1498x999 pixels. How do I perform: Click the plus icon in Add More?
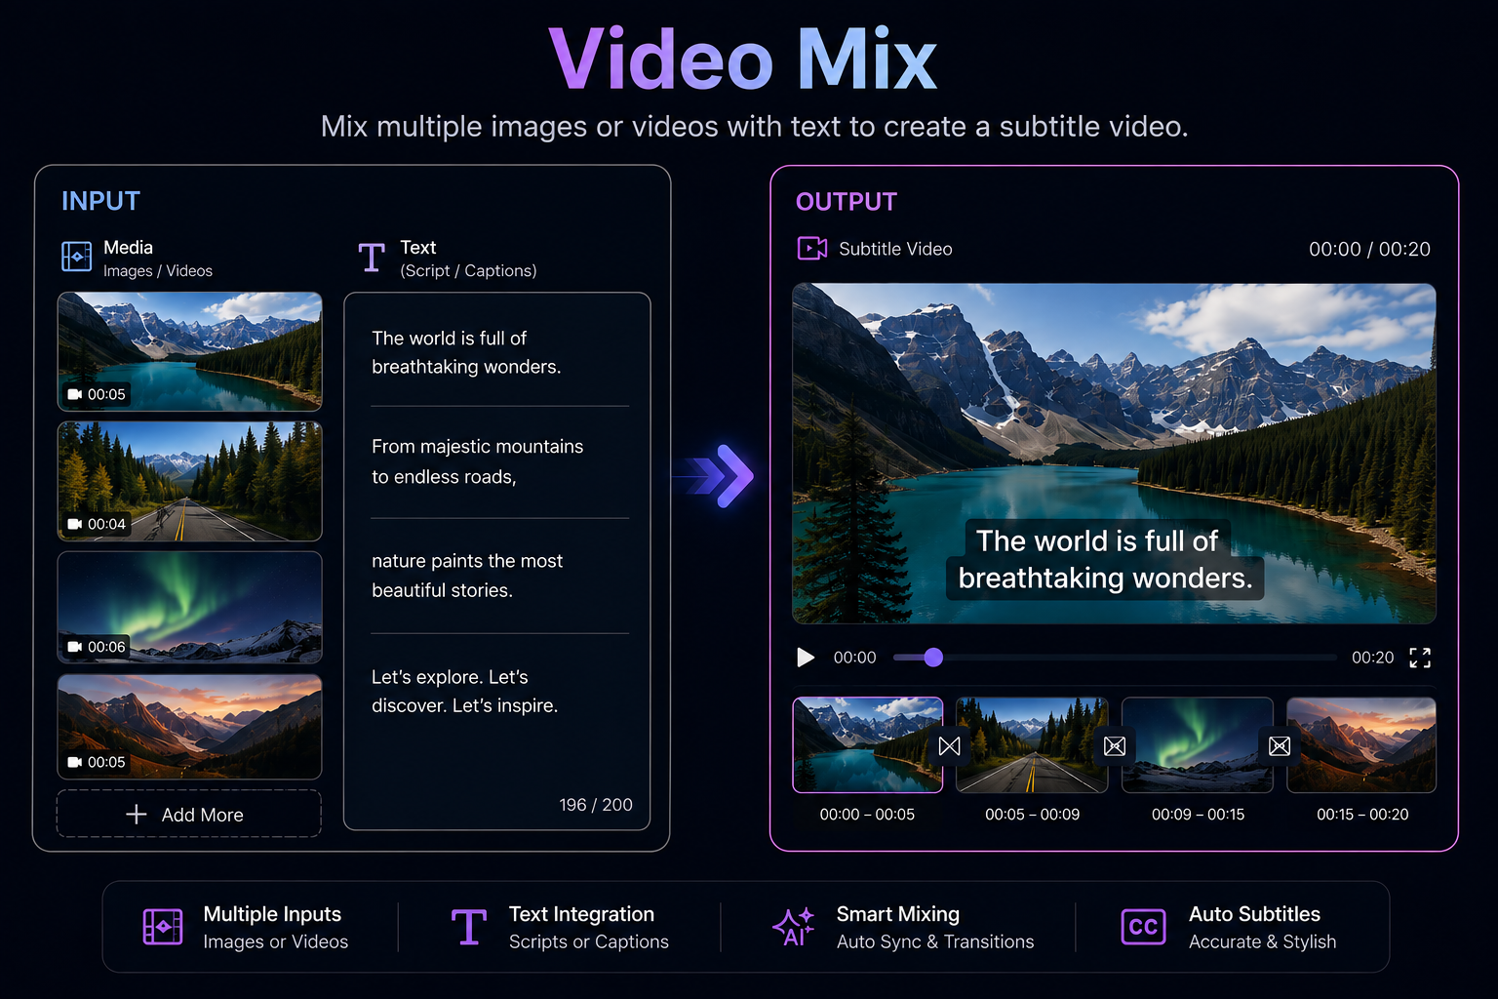pyautogui.click(x=137, y=814)
